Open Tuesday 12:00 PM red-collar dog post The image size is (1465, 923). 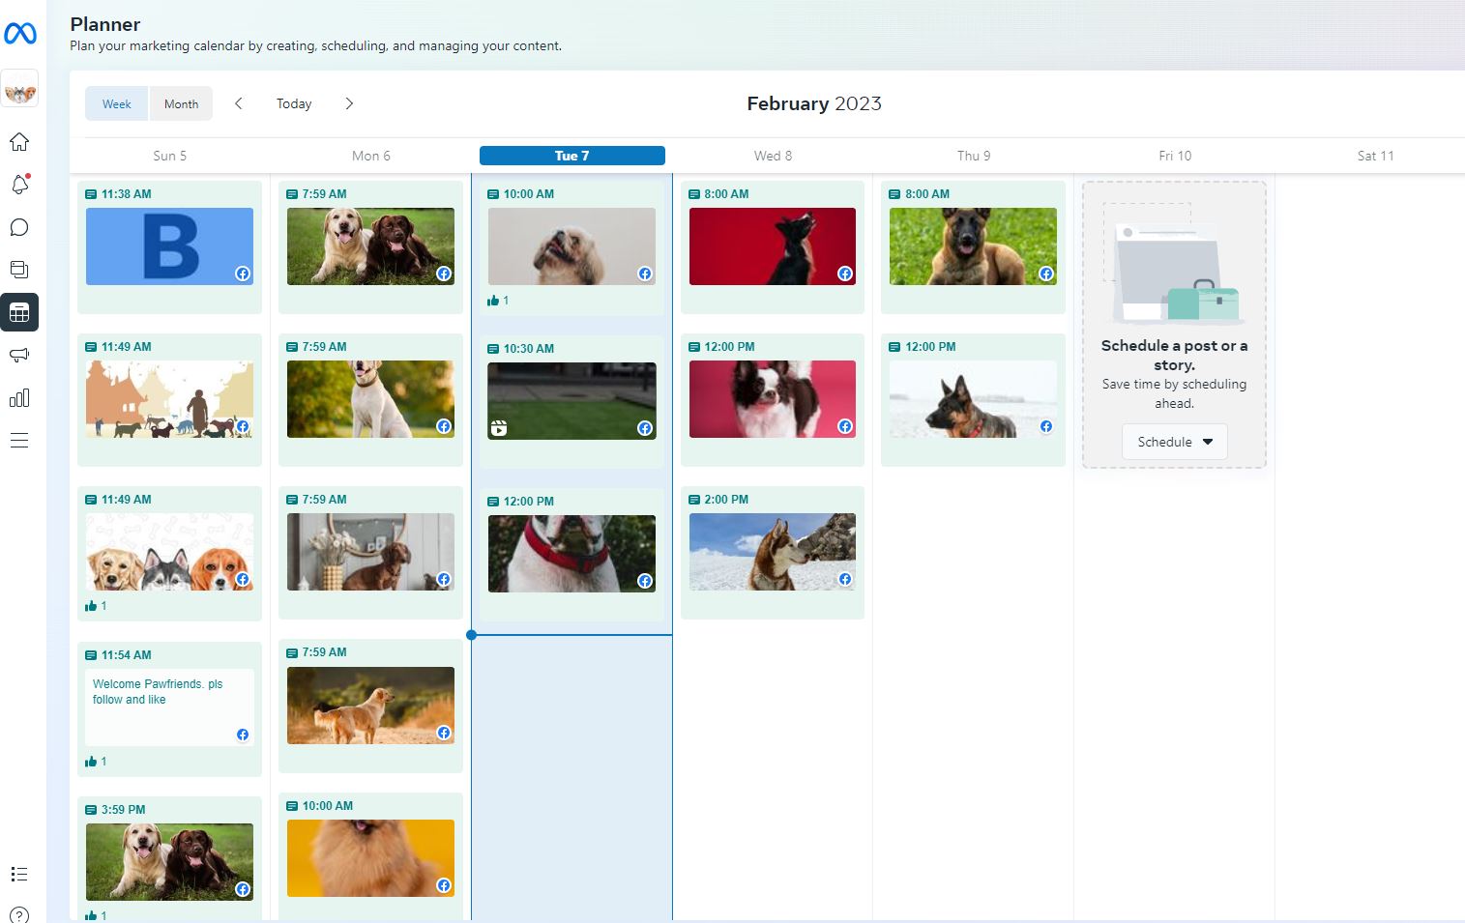tap(571, 554)
